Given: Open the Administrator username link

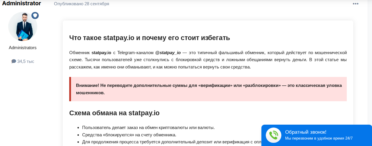Looking at the screenshot, I should coord(22,4).
